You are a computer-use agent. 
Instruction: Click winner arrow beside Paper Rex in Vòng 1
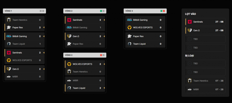[44, 28]
